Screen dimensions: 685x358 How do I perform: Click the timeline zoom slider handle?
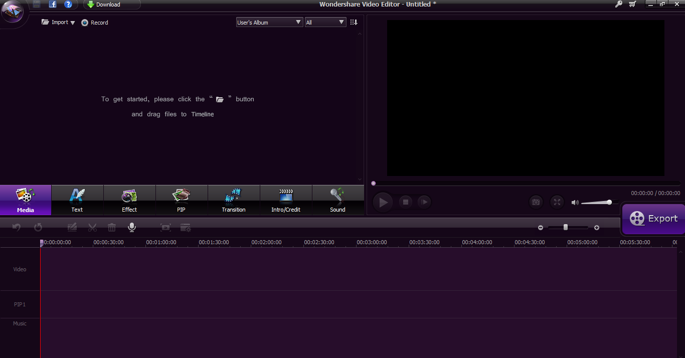566,227
